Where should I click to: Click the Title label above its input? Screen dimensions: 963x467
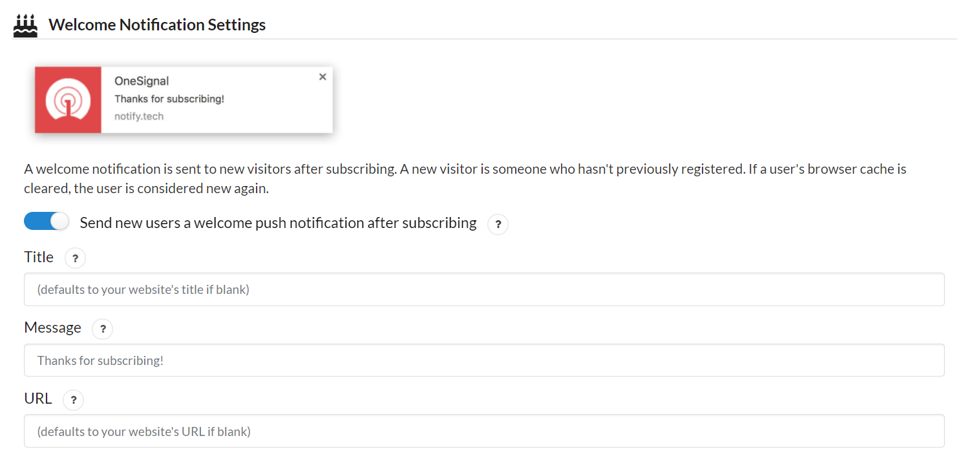click(39, 257)
